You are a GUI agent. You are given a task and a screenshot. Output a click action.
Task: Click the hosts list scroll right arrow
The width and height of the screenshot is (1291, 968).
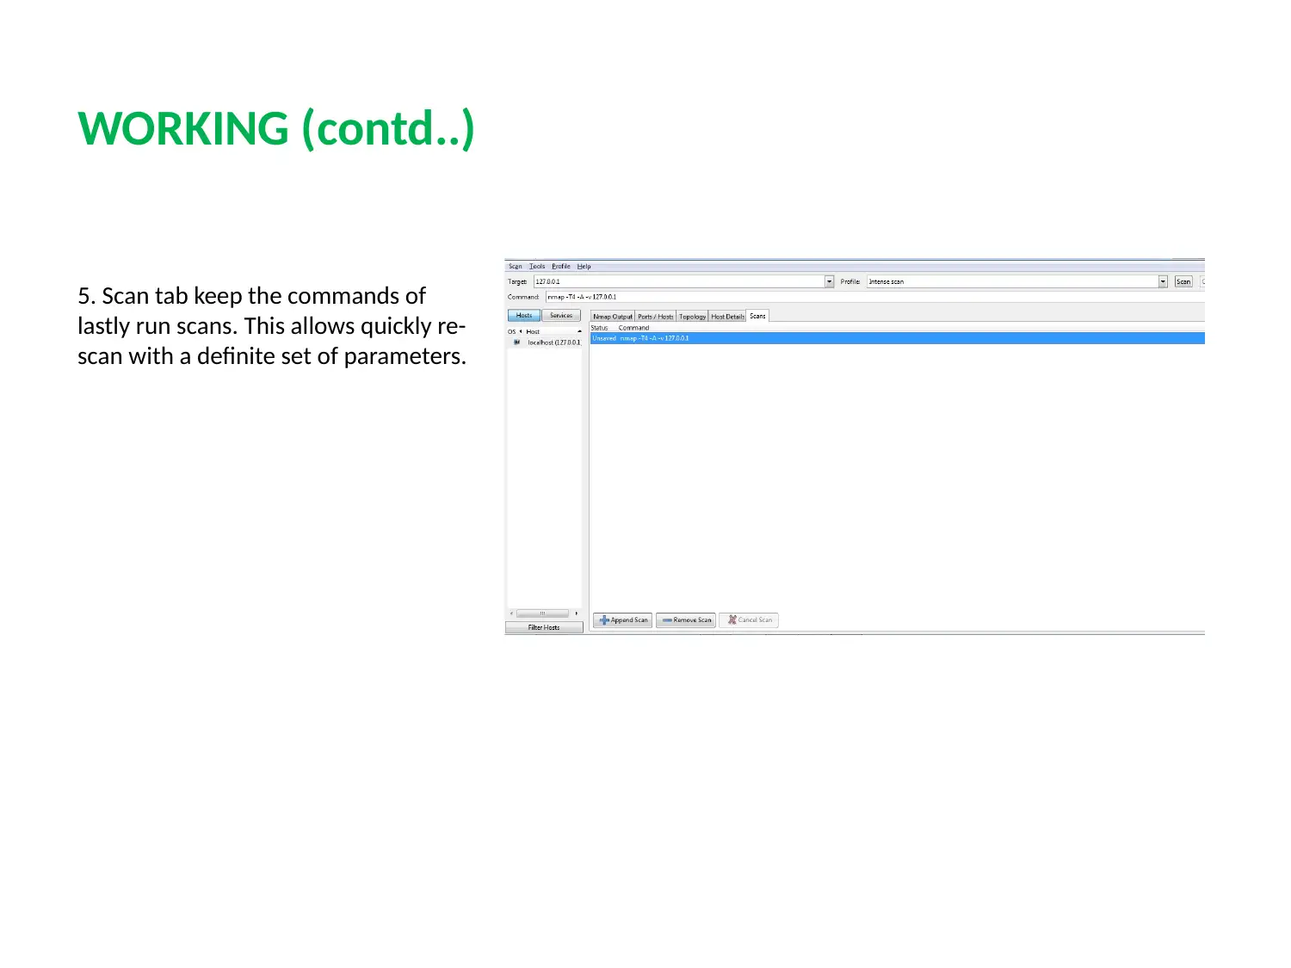click(x=577, y=613)
